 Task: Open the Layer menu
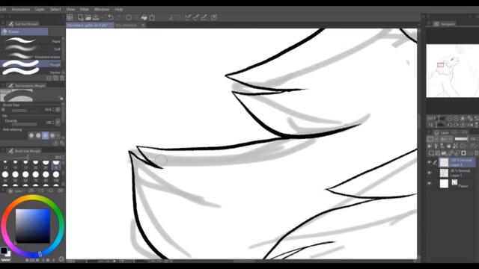40,10
